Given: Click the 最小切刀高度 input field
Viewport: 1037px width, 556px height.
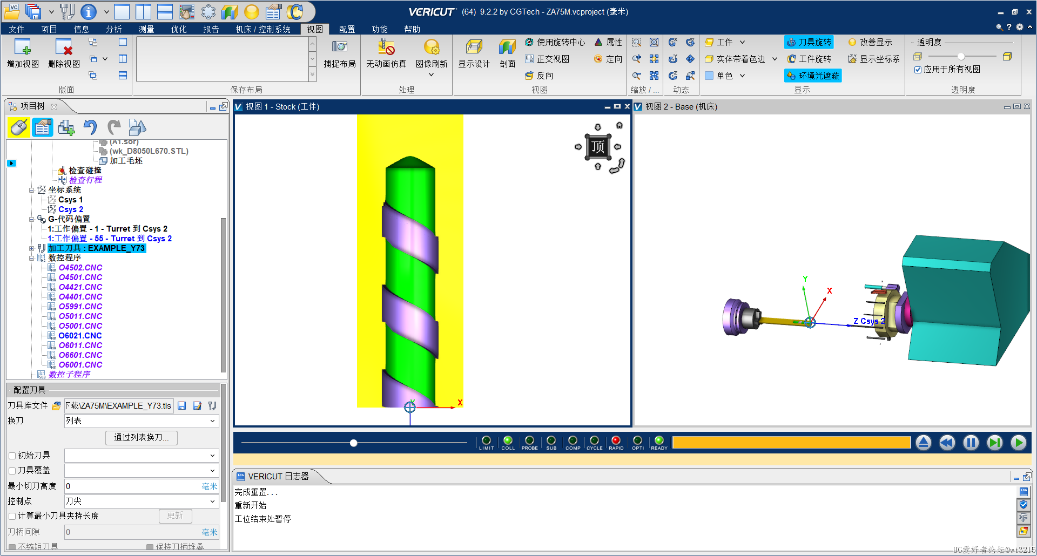Looking at the screenshot, I should coord(142,486).
